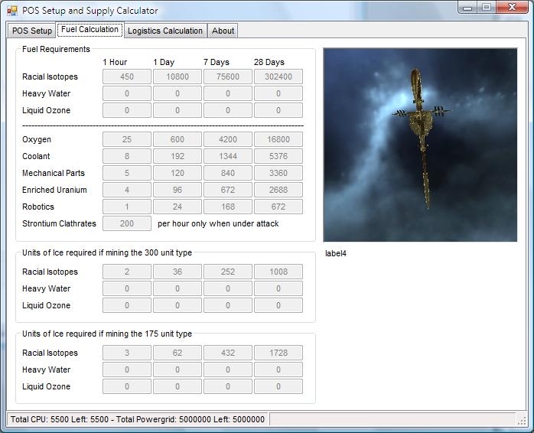
Task: Click the 175 unit ice Racial Isotopes field showing 62
Action: (x=177, y=353)
